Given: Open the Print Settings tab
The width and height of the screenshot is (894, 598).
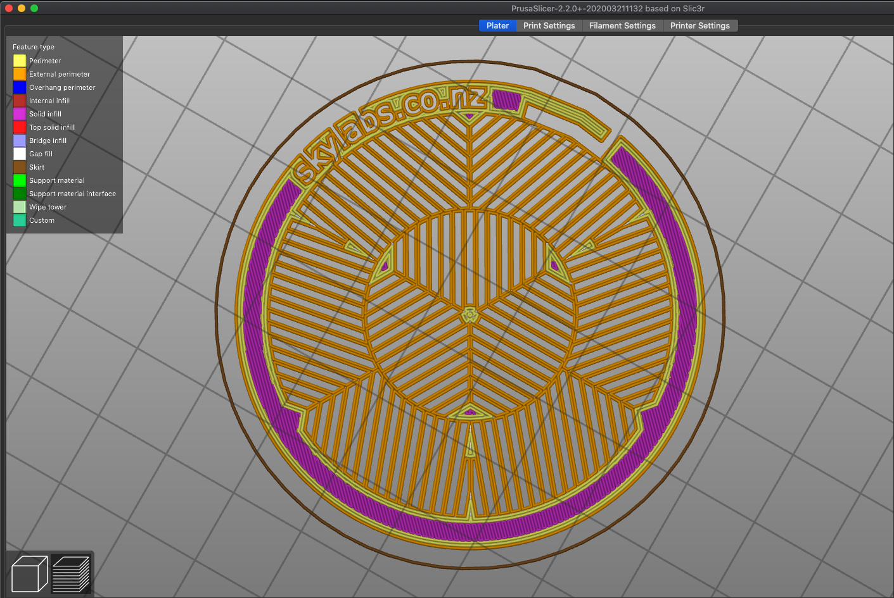Looking at the screenshot, I should (x=549, y=25).
